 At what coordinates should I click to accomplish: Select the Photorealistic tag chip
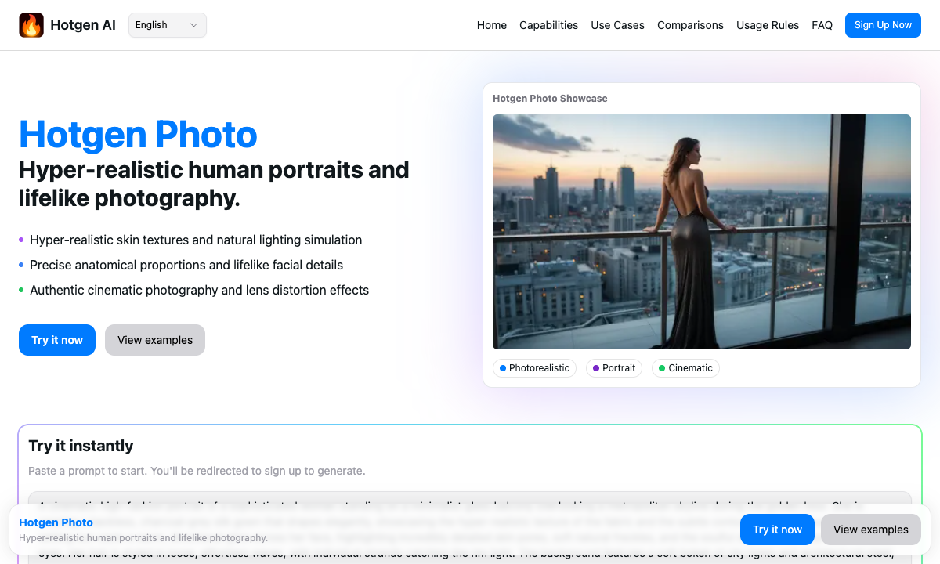tap(534, 368)
